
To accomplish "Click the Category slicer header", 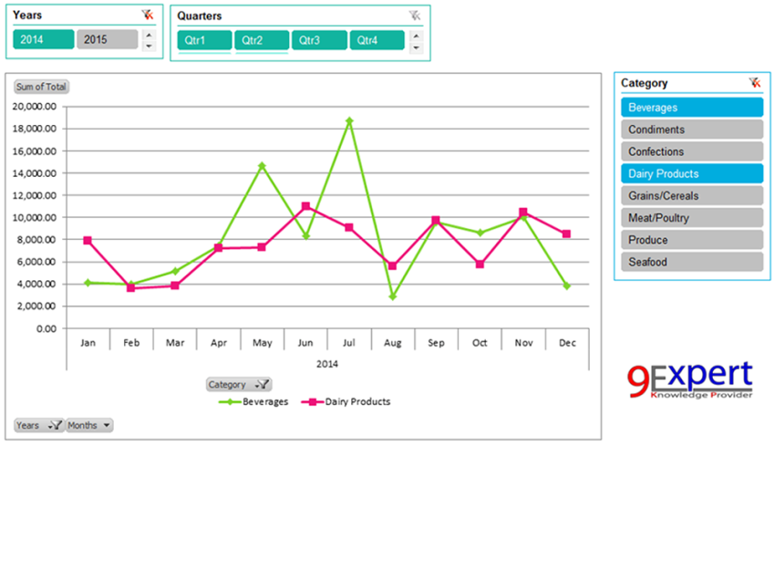I will (644, 83).
